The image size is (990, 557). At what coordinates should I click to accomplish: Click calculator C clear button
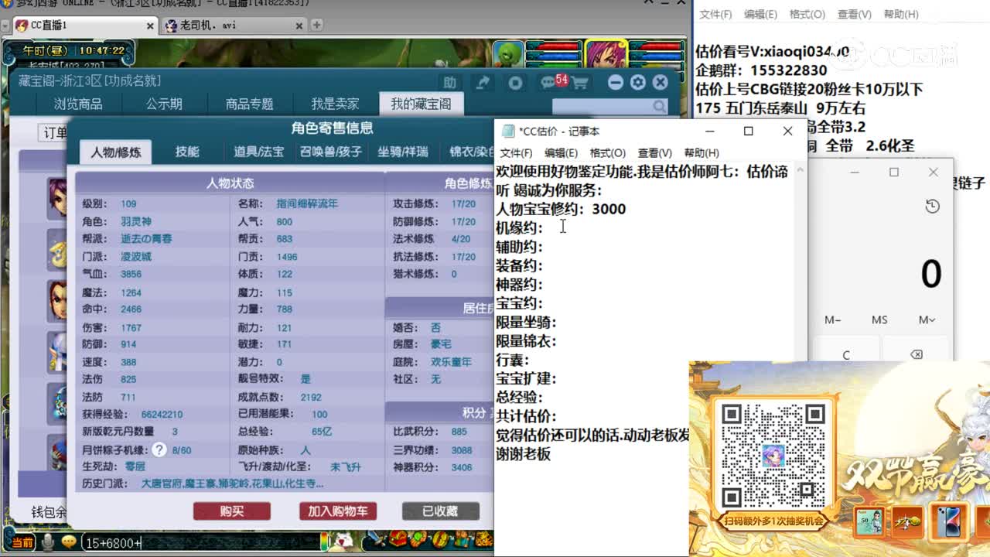(846, 354)
